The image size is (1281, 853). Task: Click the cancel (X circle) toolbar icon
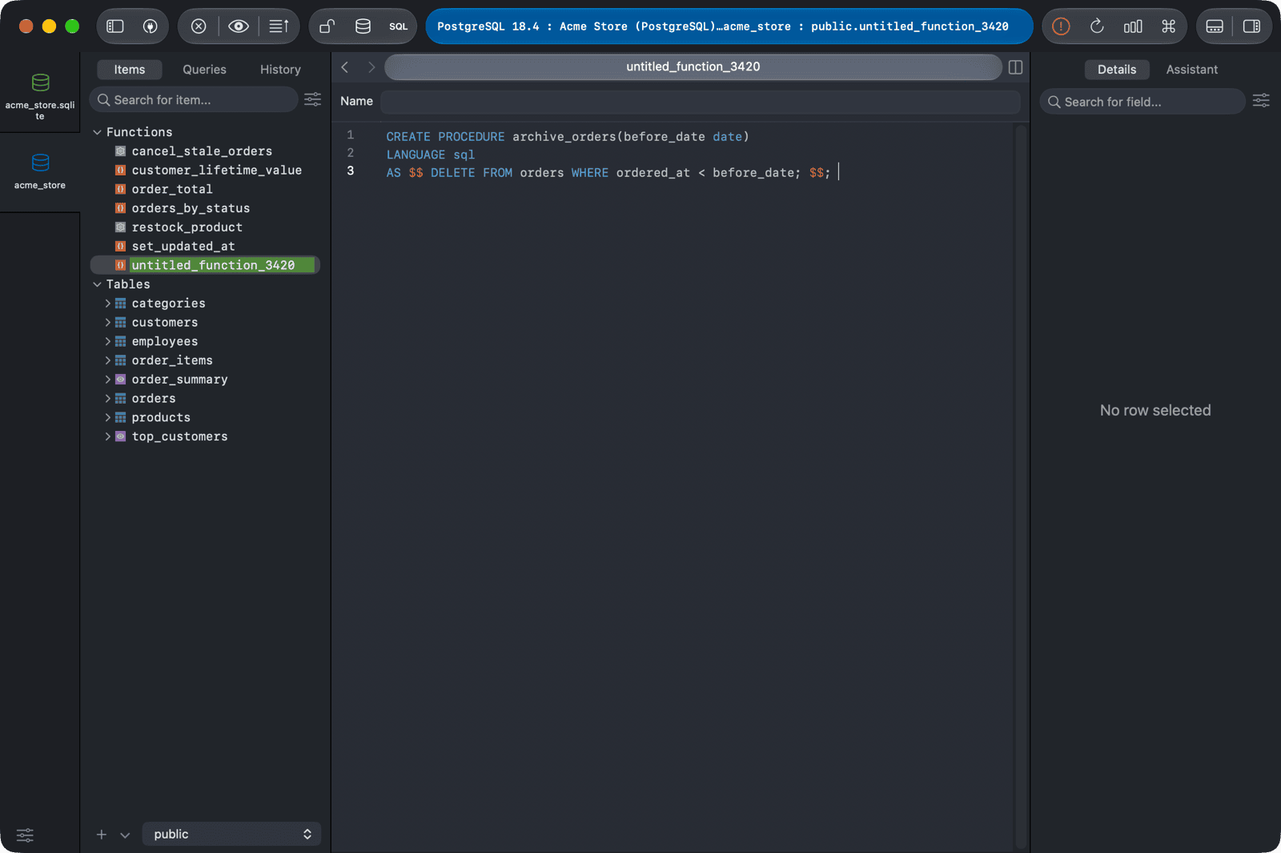coord(199,26)
